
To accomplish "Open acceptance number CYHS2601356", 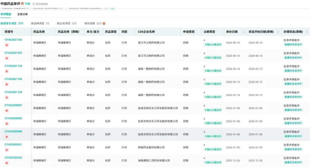I will click(13, 39).
